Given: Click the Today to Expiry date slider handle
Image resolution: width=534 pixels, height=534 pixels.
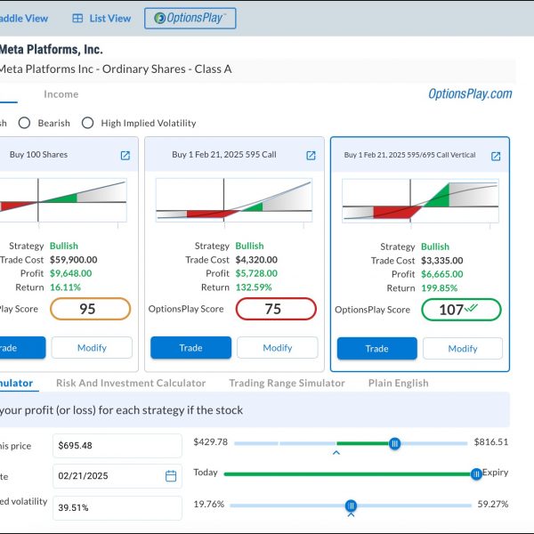Looking at the screenshot, I should tap(476, 473).
